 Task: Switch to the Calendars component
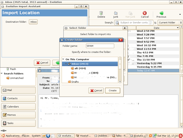(18, 107)
